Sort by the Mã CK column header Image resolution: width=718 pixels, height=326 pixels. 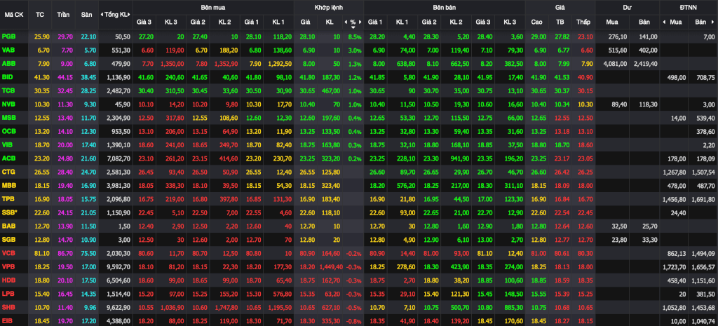point(14,15)
